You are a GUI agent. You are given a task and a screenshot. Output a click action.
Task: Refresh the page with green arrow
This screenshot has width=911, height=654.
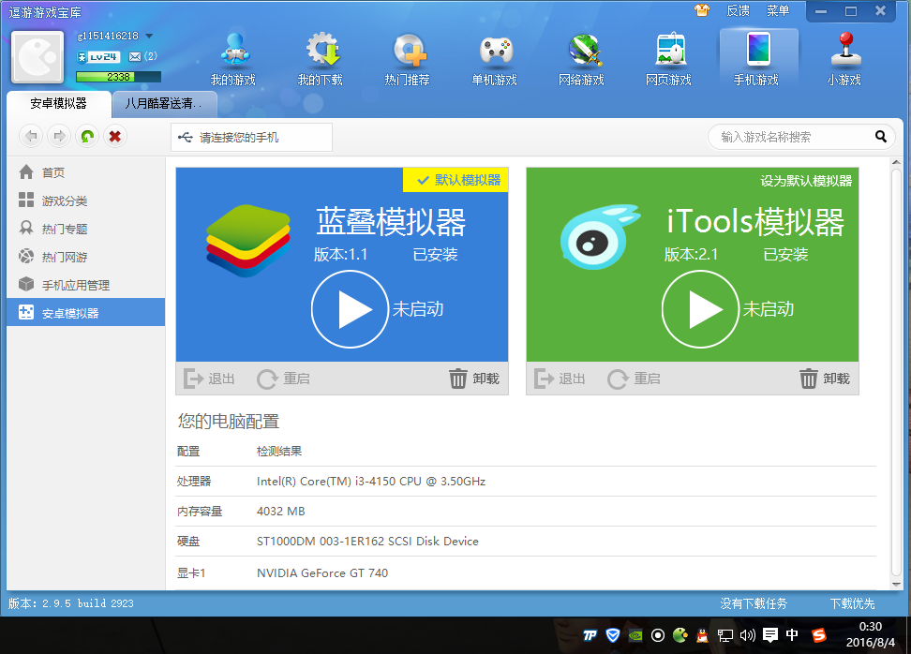coord(87,137)
